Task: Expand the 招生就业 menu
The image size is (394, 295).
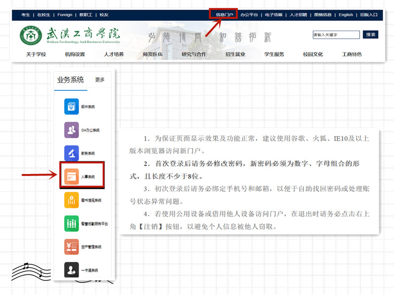Action: click(x=235, y=55)
